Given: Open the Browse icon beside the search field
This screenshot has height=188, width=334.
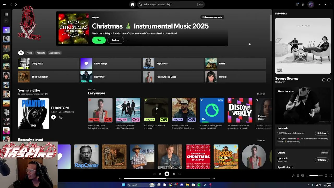Looking at the screenshot, I should (x=201, y=4).
